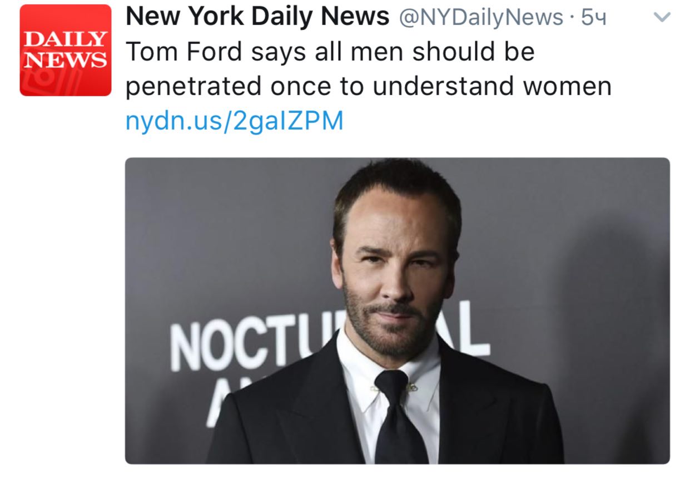
Task: Open the nydn.us/2gaIZPM link
Action: (235, 121)
